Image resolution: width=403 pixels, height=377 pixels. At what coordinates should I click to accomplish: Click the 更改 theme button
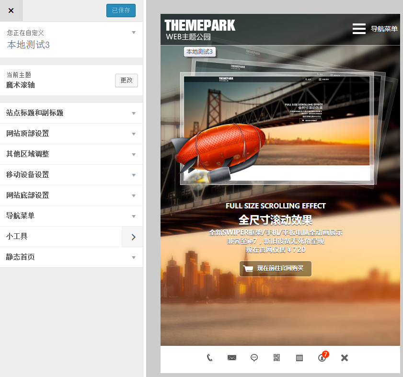click(x=126, y=80)
